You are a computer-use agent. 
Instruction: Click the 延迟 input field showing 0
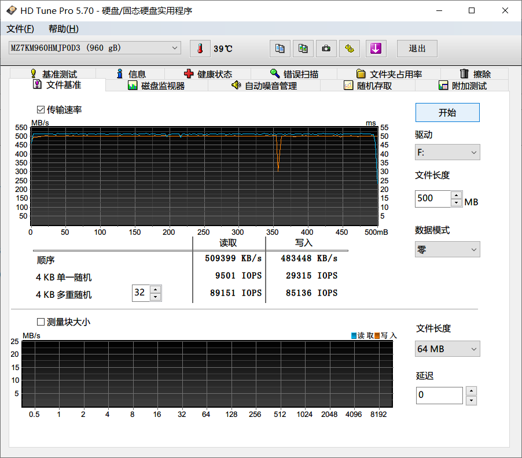(x=439, y=396)
